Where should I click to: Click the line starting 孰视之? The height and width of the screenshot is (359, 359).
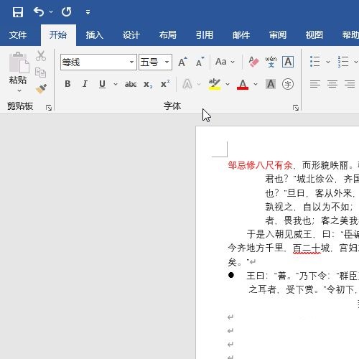coord(309,207)
